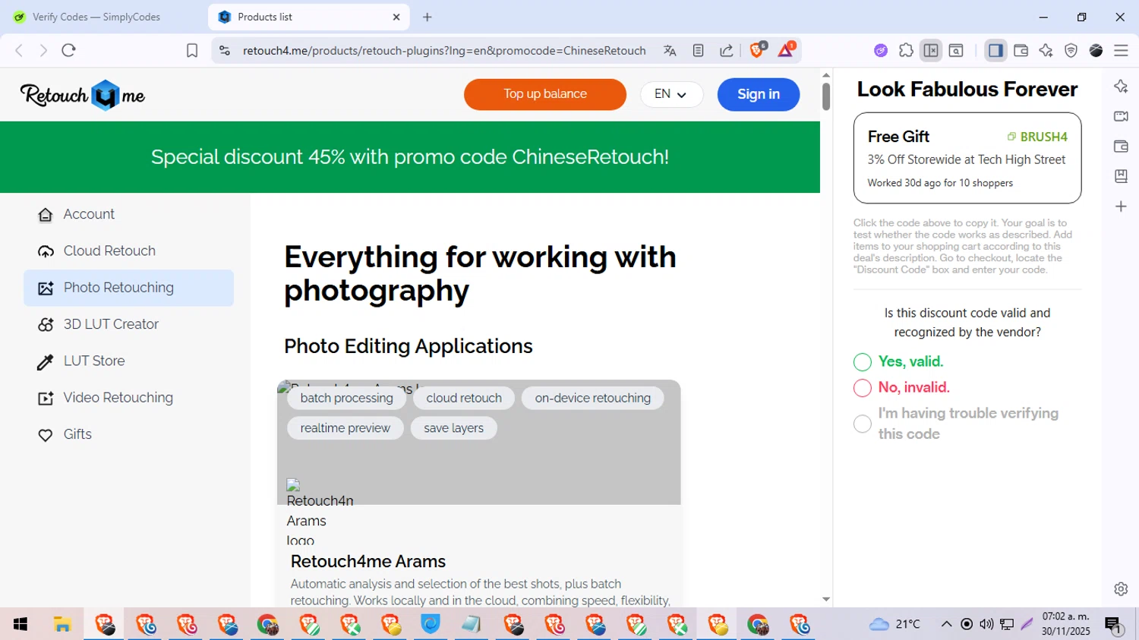This screenshot has width=1139, height=640.
Task: Open a new browser tab
Action: tap(427, 17)
